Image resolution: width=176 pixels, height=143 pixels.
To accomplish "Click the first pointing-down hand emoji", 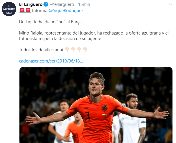I will (x=67, y=50).
